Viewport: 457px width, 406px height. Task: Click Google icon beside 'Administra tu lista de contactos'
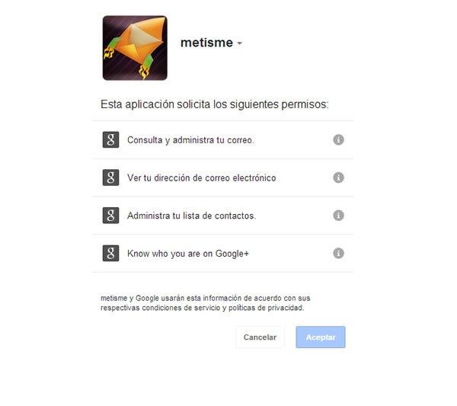(x=110, y=216)
